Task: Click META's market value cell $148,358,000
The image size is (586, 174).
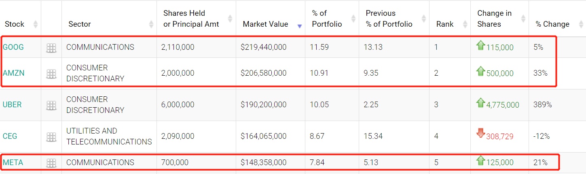Action: [263, 163]
